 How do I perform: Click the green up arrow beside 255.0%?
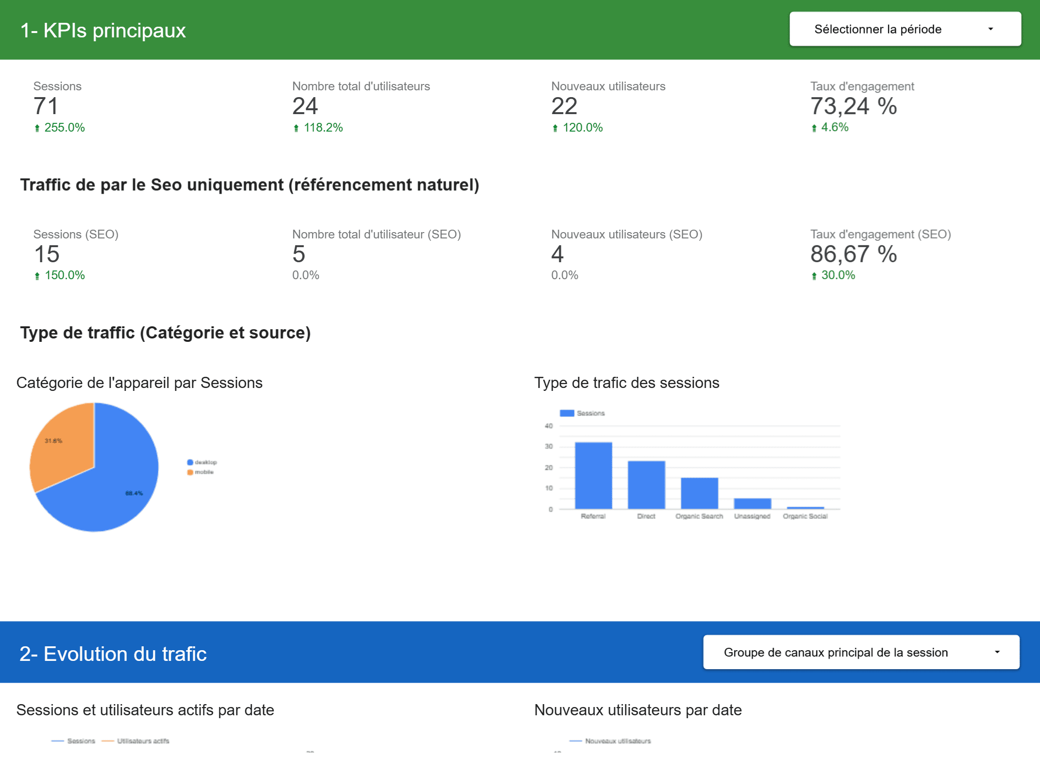click(x=37, y=128)
